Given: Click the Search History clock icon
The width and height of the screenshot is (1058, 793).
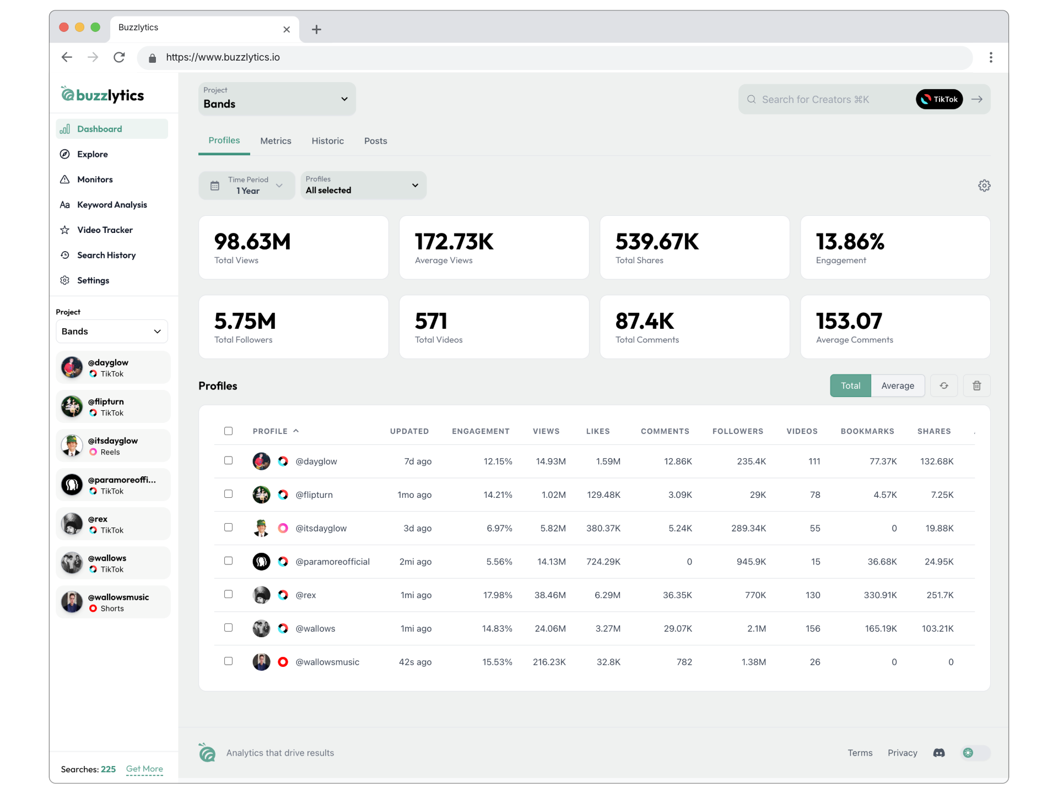Looking at the screenshot, I should [x=65, y=255].
